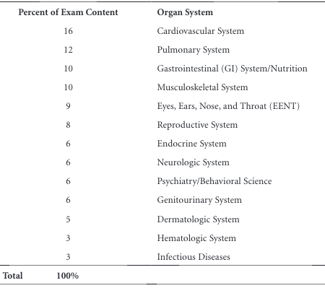Click the 16 percent value for Cardiovascular

pyautogui.click(x=68, y=31)
